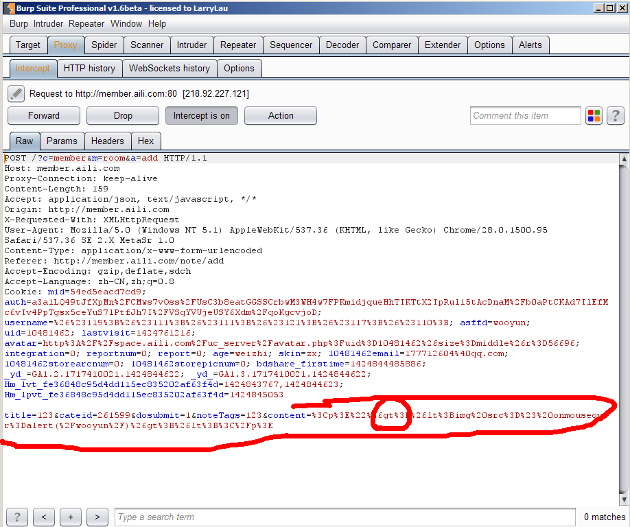Viewport: 630px width, 527px height.
Task: Click the Host: member.aili.com header line
Action: pos(62,168)
